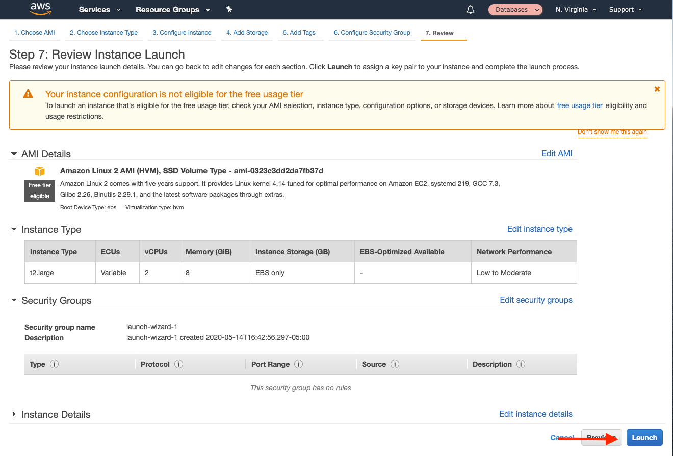
Task: Collapse the AMI Details section
Action: coord(14,154)
